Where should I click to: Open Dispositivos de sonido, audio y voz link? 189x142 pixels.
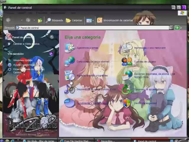point(96,89)
